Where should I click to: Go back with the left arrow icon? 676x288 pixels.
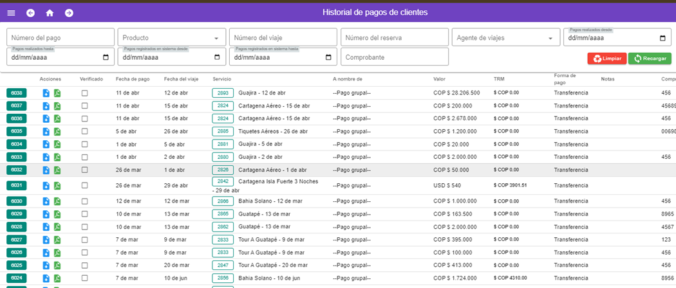[30, 13]
